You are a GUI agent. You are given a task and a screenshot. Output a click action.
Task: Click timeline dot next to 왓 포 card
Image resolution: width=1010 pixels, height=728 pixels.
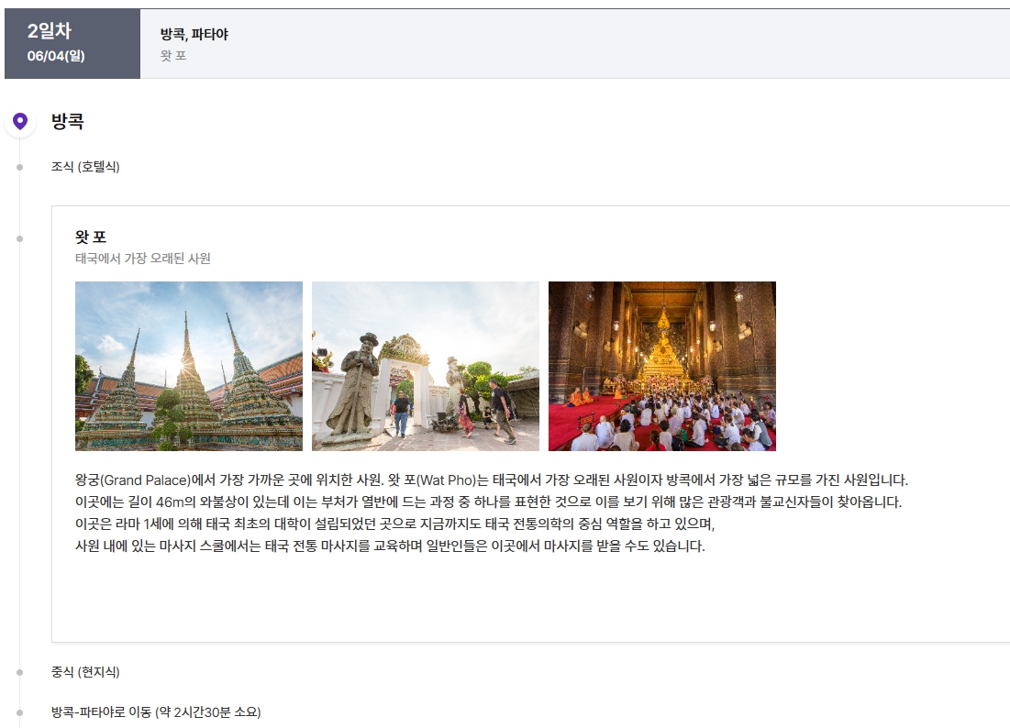click(20, 238)
